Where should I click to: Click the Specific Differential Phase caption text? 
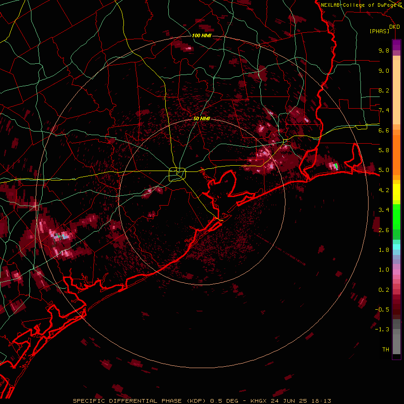pos(202,401)
